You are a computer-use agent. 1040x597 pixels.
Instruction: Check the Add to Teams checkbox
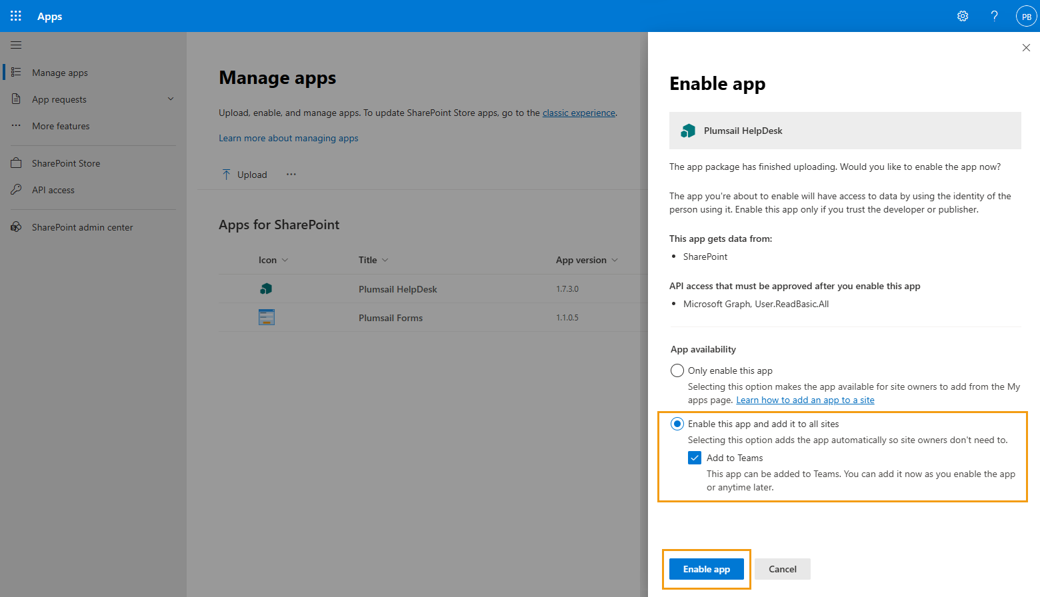(x=695, y=458)
